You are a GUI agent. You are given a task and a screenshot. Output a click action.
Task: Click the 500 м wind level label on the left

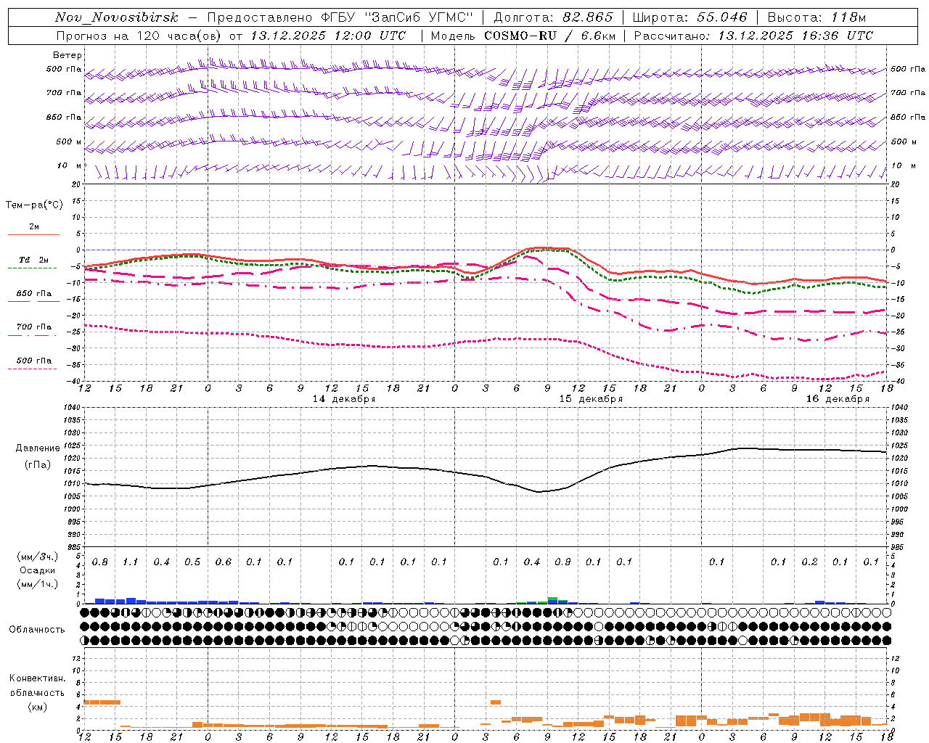coord(70,141)
